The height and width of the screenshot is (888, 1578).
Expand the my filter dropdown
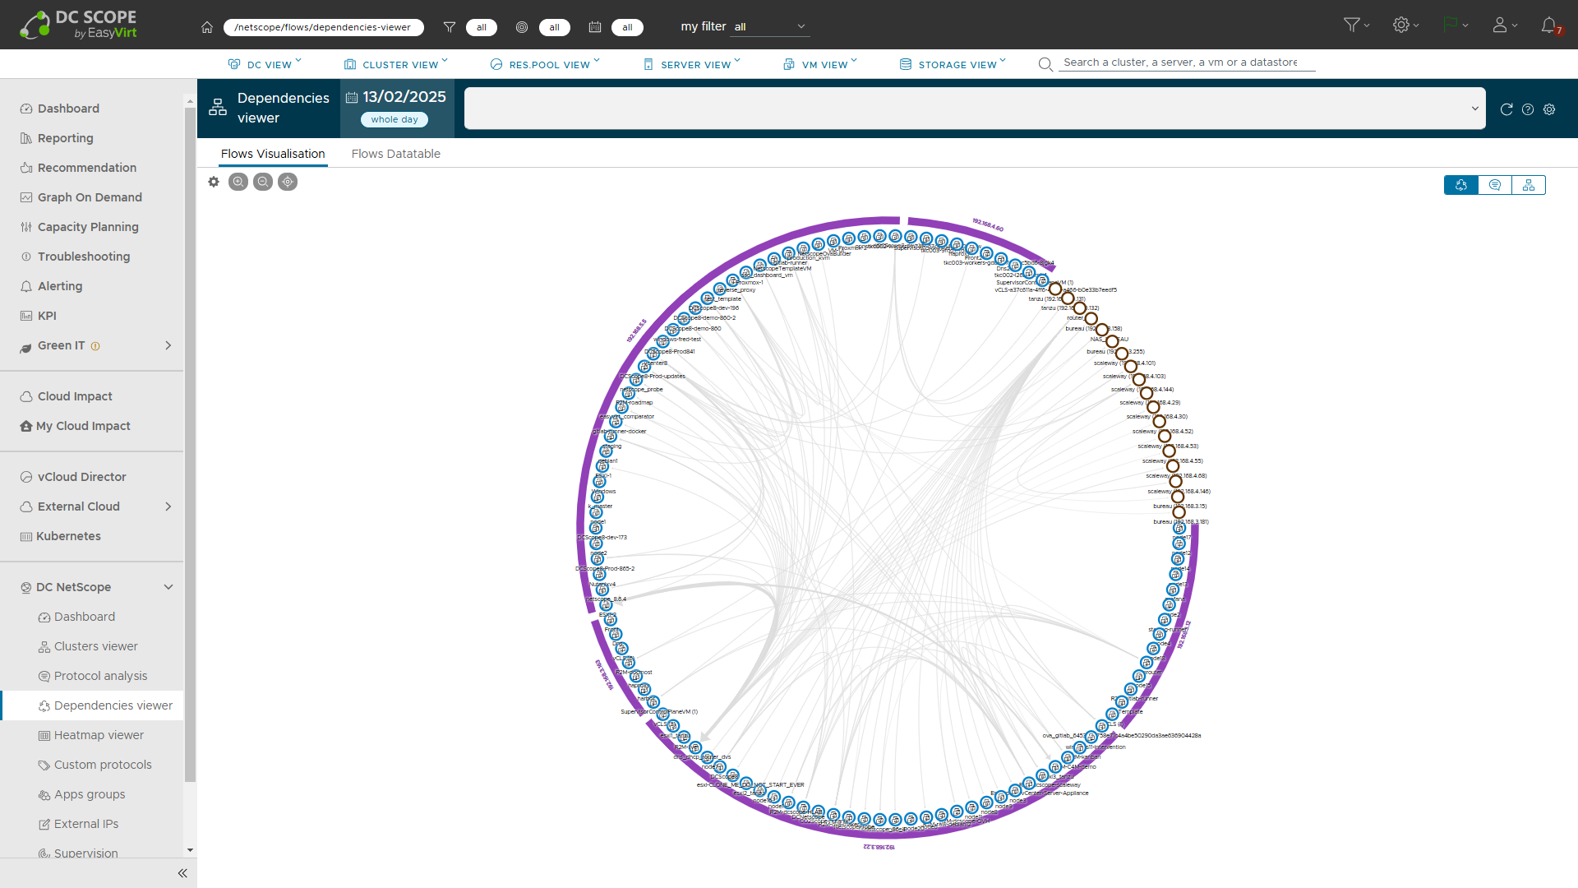click(769, 25)
